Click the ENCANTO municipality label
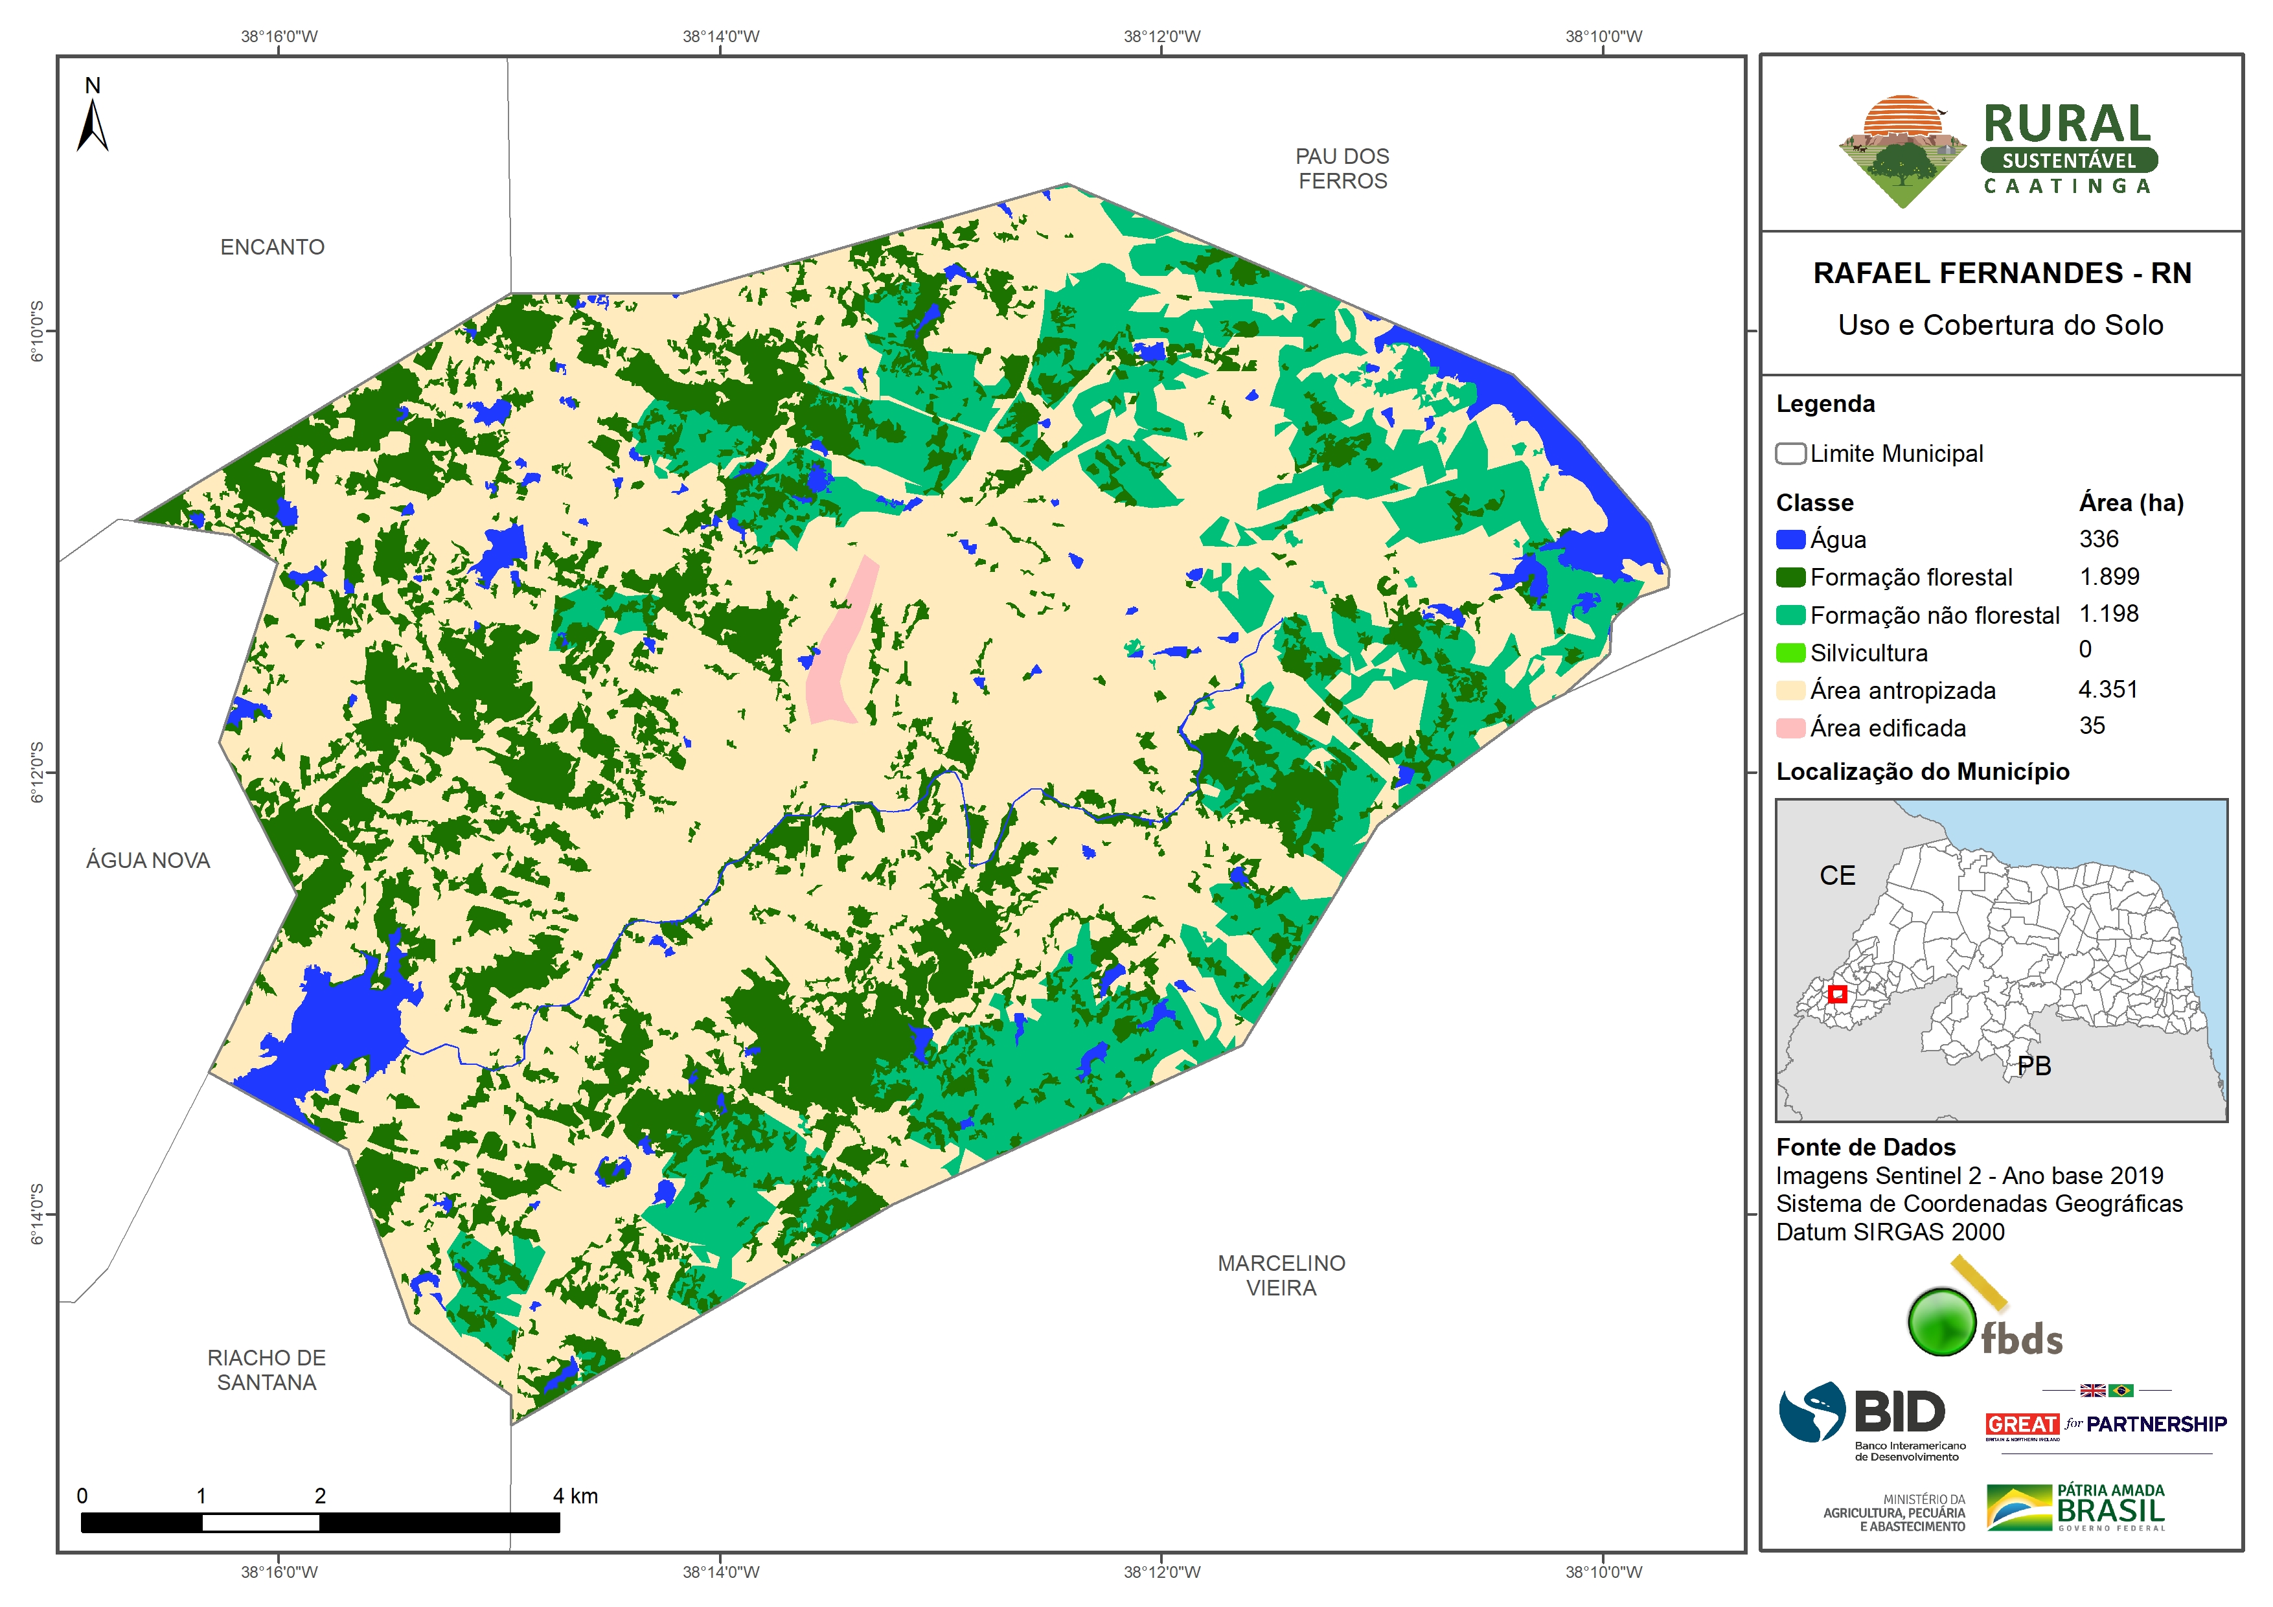Image resolution: width=2273 pixels, height=1607 pixels. [x=272, y=247]
